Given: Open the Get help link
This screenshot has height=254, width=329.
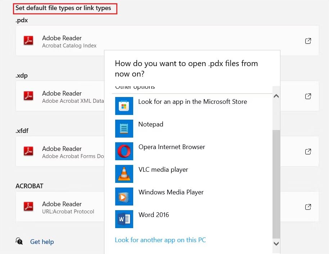Looking at the screenshot, I should [x=42, y=242].
